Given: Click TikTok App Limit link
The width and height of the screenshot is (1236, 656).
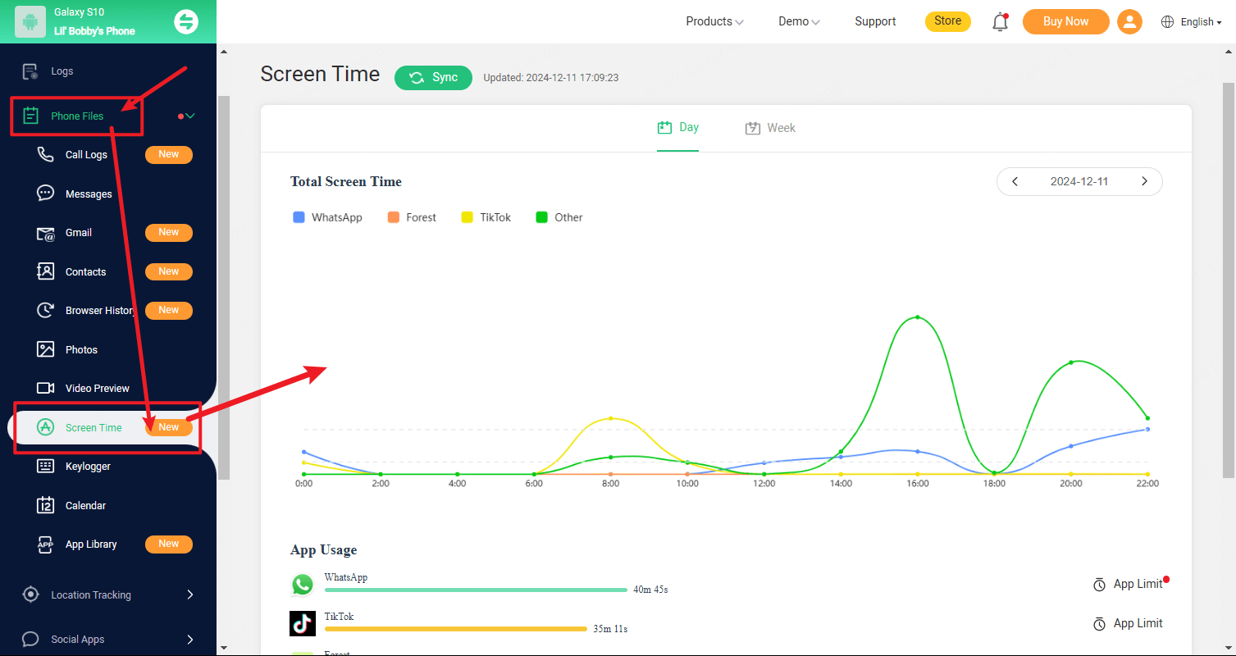Looking at the screenshot, I should pos(1138,624).
